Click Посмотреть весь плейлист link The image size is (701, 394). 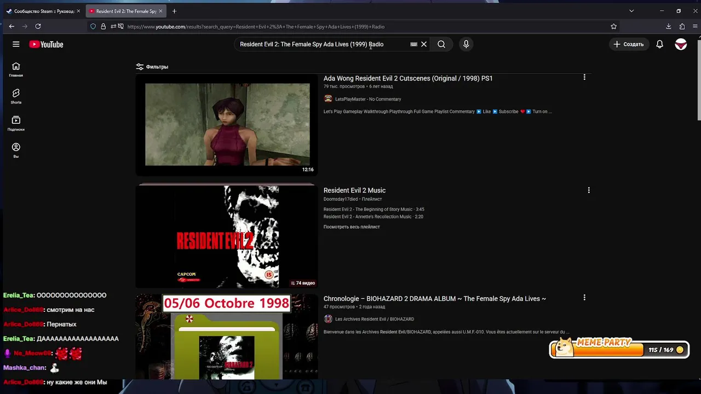(352, 227)
